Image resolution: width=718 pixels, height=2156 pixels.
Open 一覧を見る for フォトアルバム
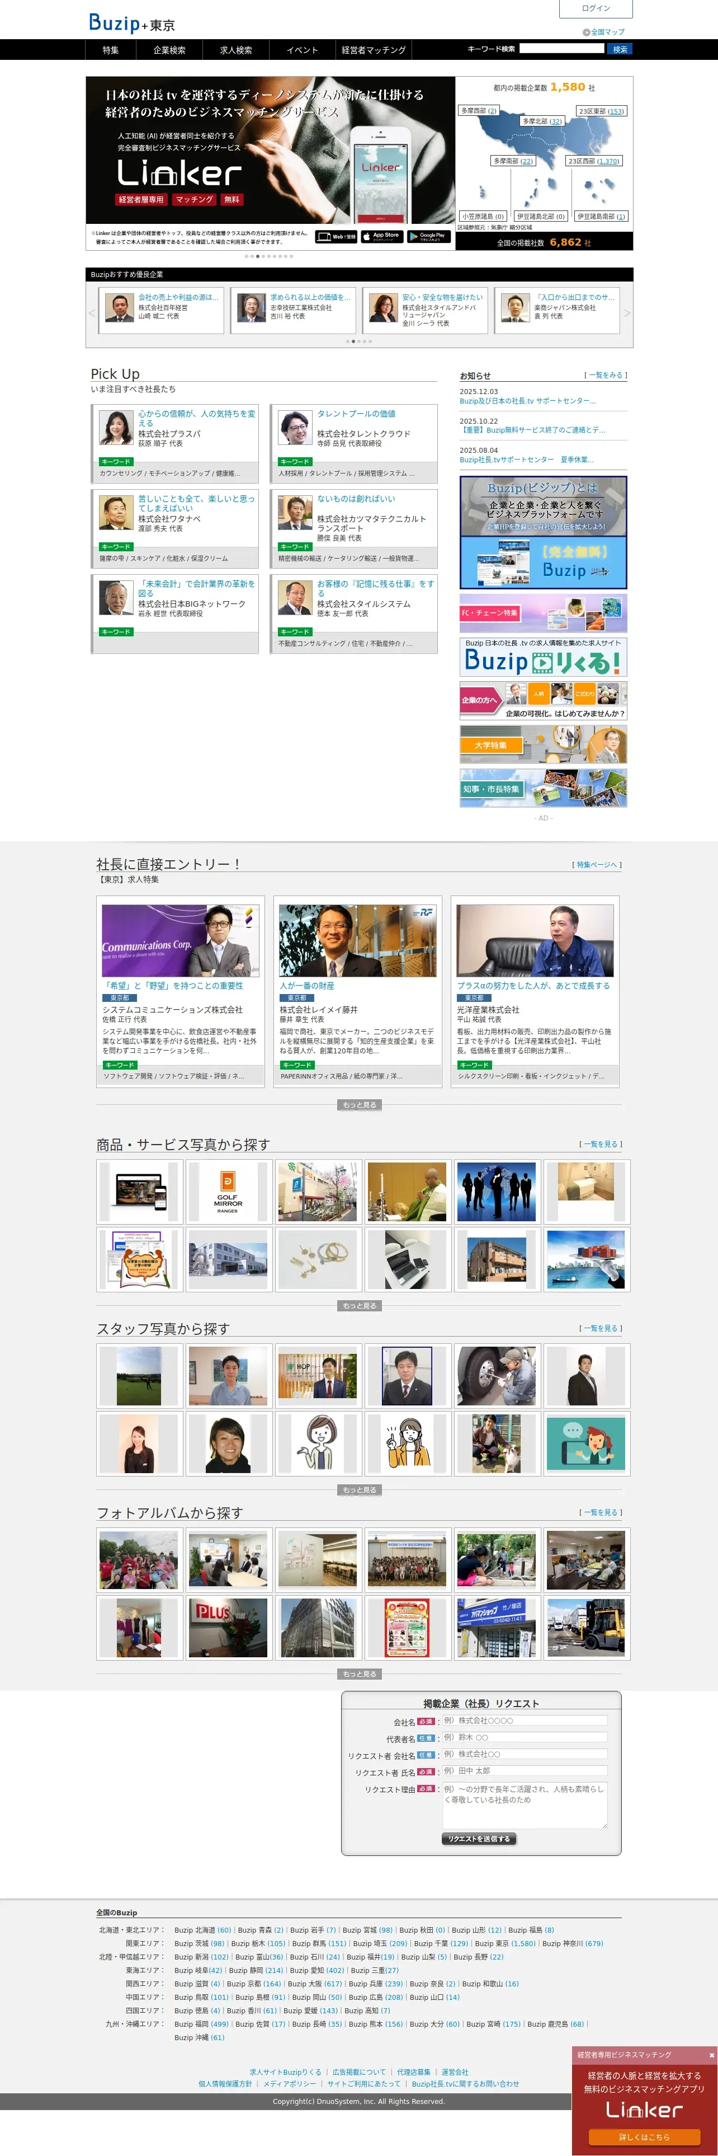600,1512
